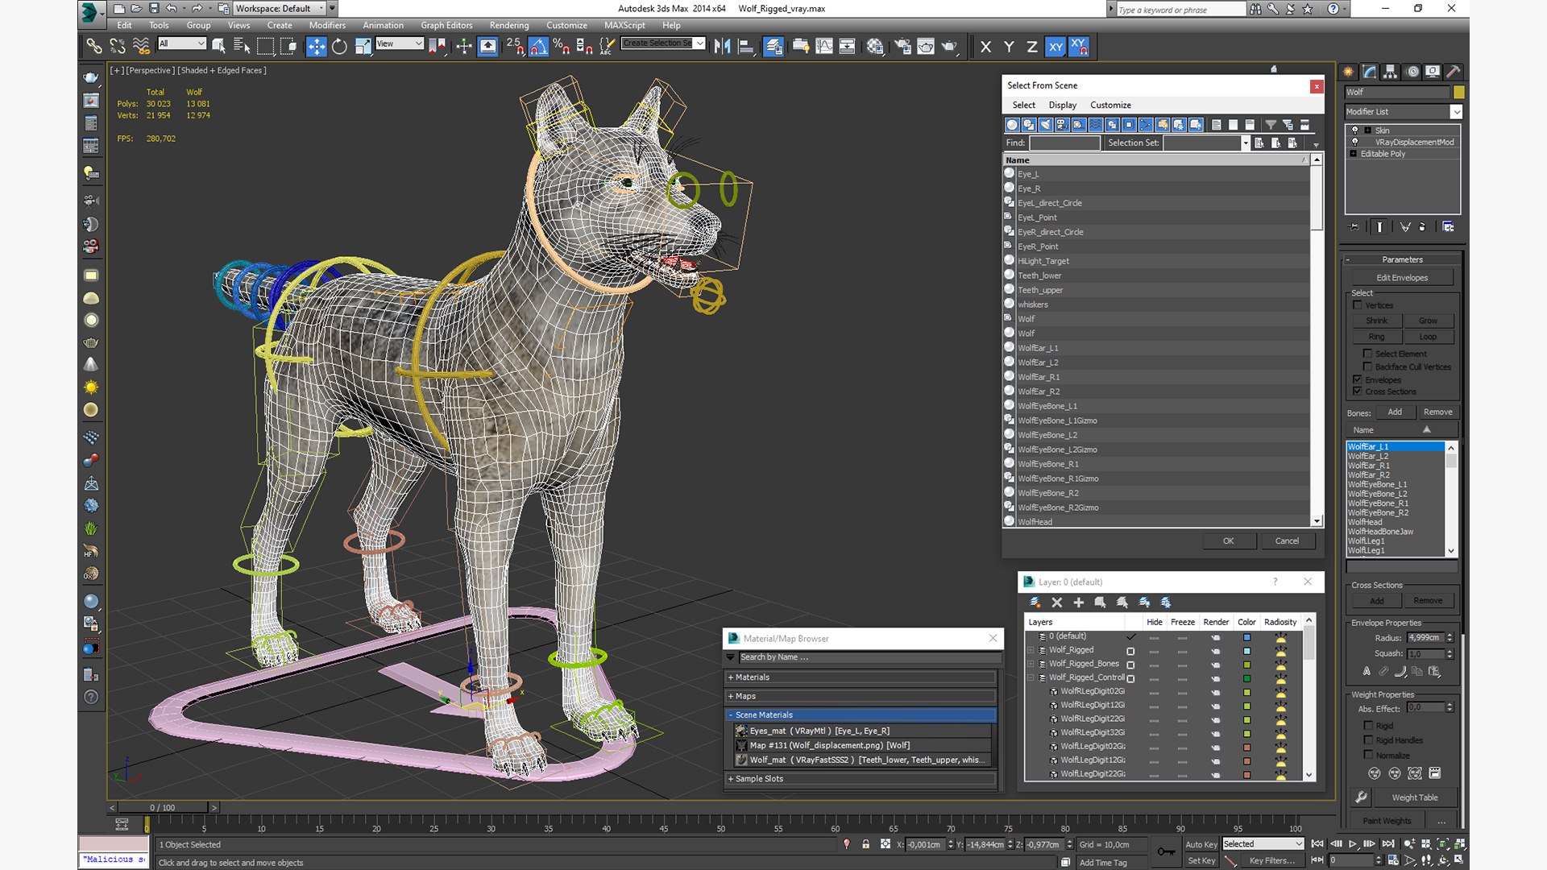Toggle Selection Lock padlock in status bar

tap(866, 844)
